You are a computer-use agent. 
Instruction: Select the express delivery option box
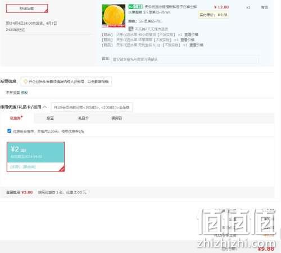tap(27, 8)
